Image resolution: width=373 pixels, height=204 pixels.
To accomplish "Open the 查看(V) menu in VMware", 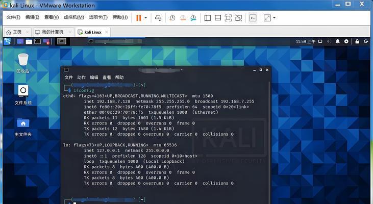I will [52, 17].
